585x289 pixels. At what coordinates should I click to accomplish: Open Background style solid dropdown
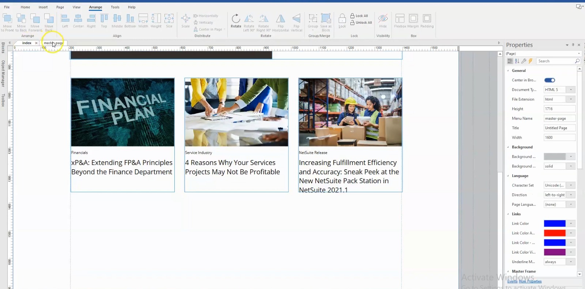[571, 166]
